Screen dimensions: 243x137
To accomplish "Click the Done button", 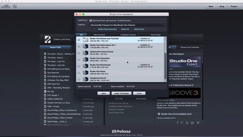I will (x=139, y=93).
